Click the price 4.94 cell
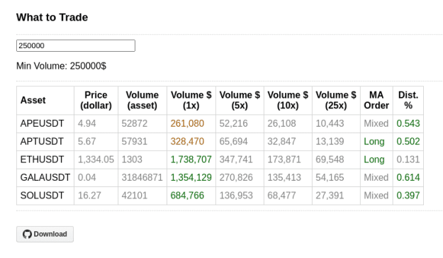Screen dimensions: 443x258 click(x=96, y=123)
